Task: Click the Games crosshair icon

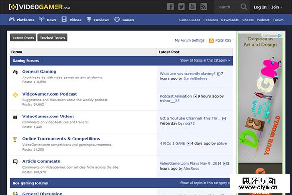Action: [x=117, y=19]
